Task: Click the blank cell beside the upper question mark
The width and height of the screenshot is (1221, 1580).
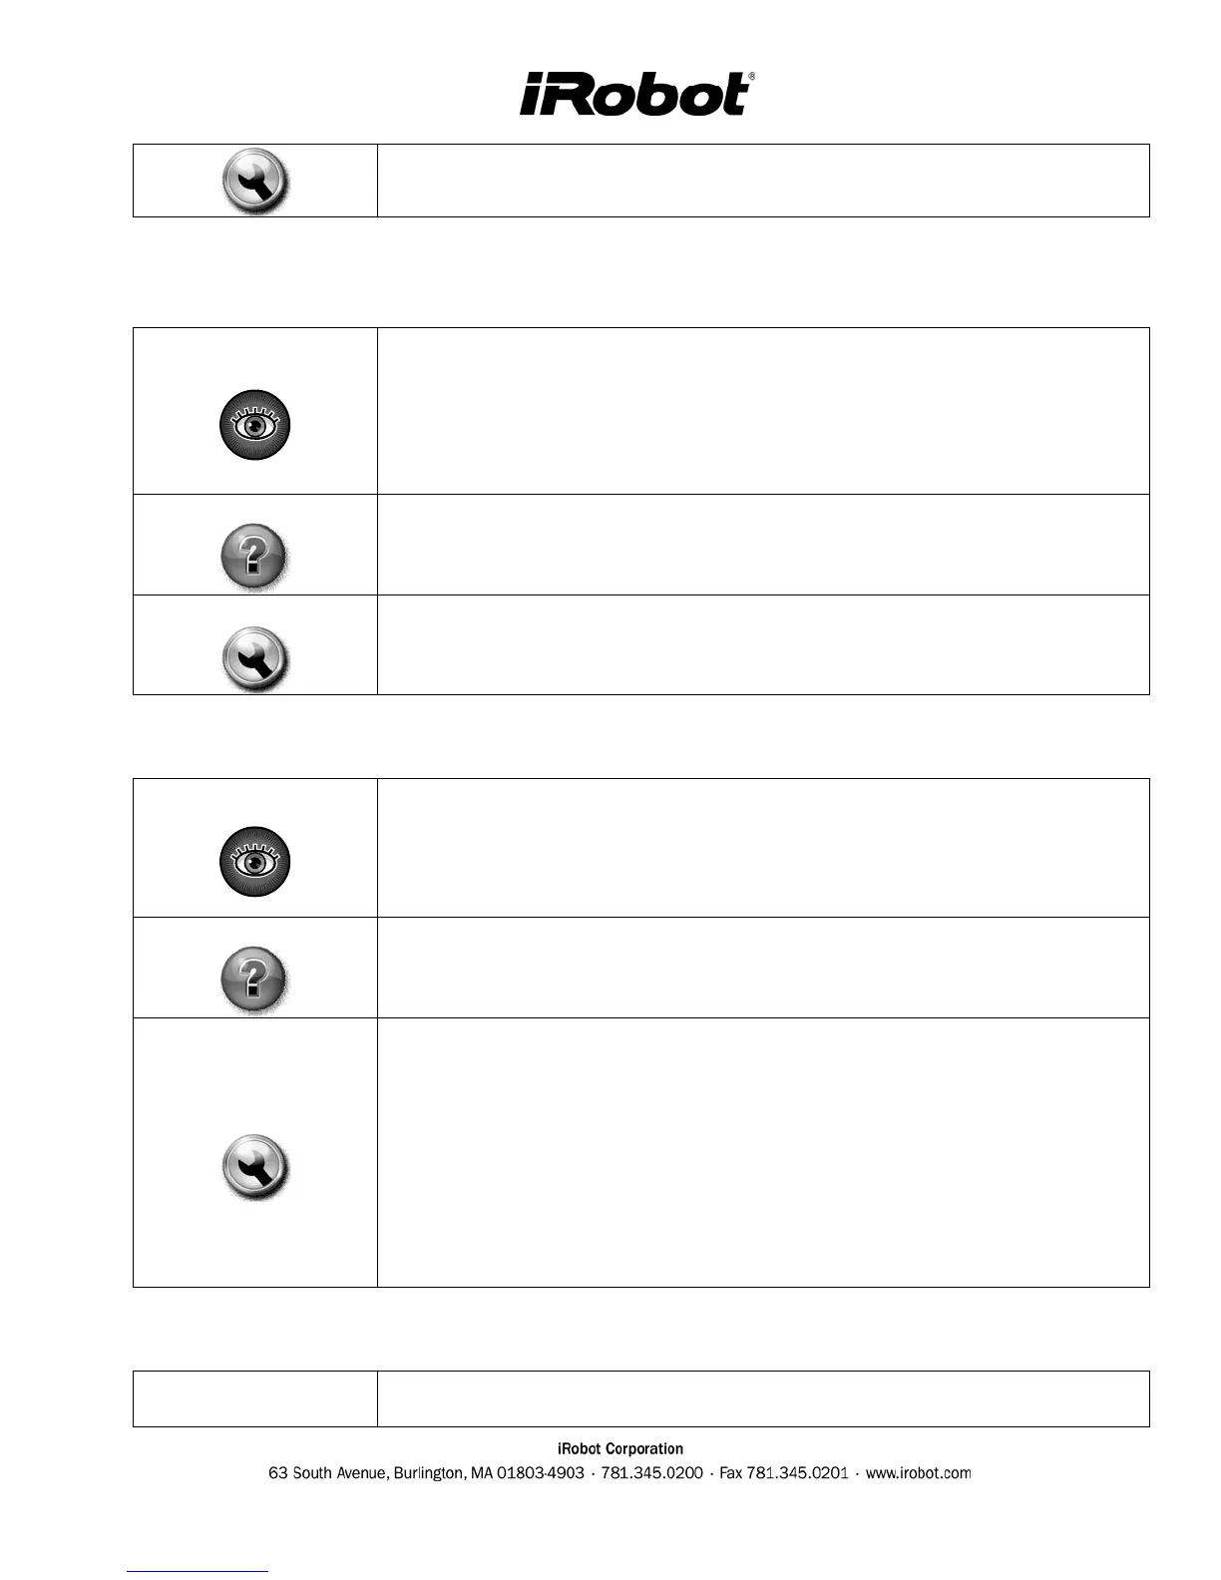Action: (x=763, y=545)
